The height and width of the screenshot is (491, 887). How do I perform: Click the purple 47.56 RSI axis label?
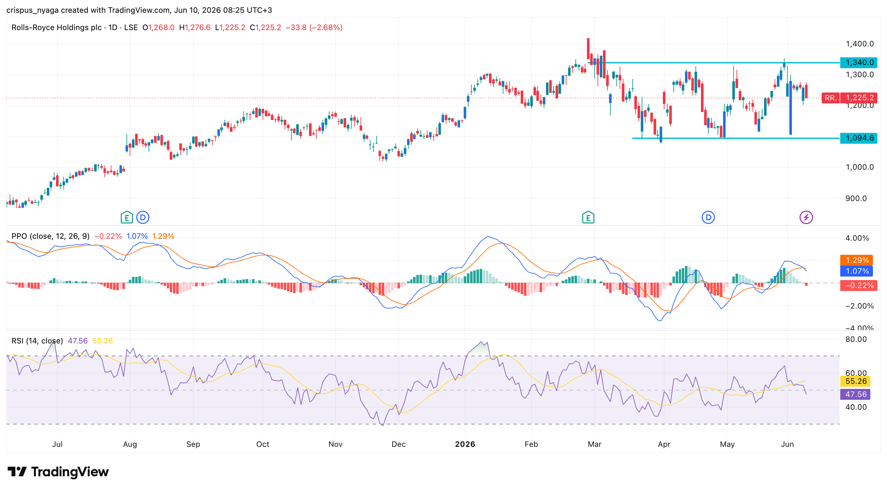855,394
